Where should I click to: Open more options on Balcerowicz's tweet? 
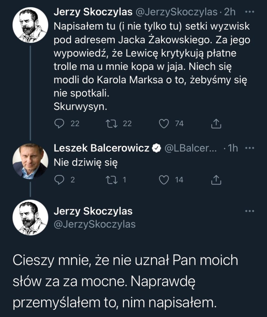[x=249, y=149]
